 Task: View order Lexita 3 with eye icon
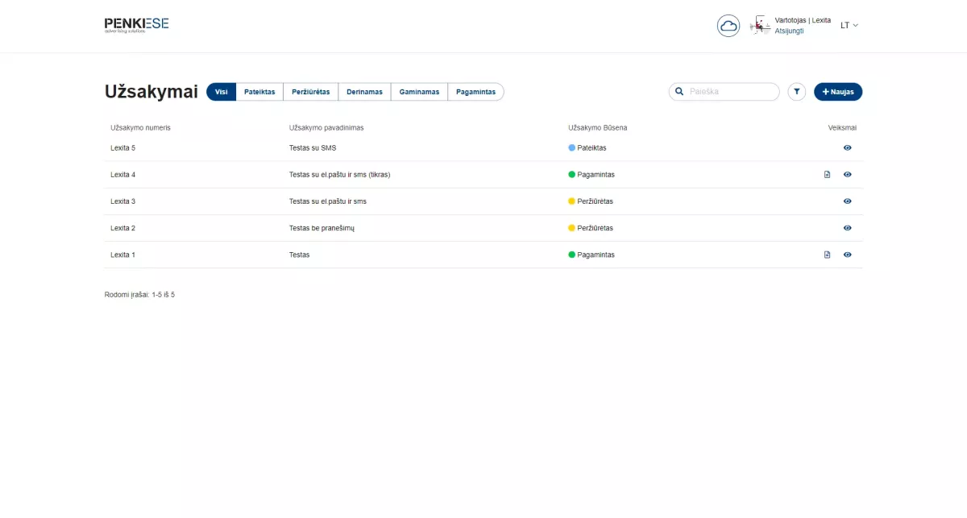pyautogui.click(x=847, y=201)
